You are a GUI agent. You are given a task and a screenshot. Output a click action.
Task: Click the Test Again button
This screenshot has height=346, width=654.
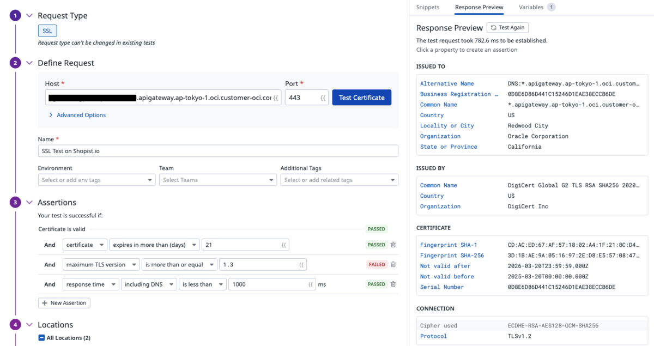coord(507,27)
